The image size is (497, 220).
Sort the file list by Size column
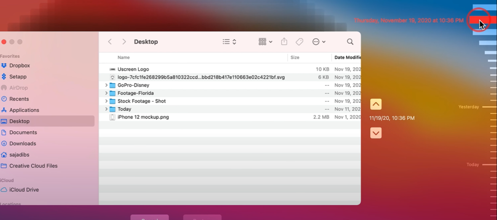click(x=295, y=57)
